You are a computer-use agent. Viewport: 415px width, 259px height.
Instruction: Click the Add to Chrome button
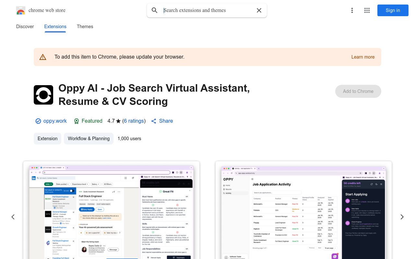coord(358,91)
